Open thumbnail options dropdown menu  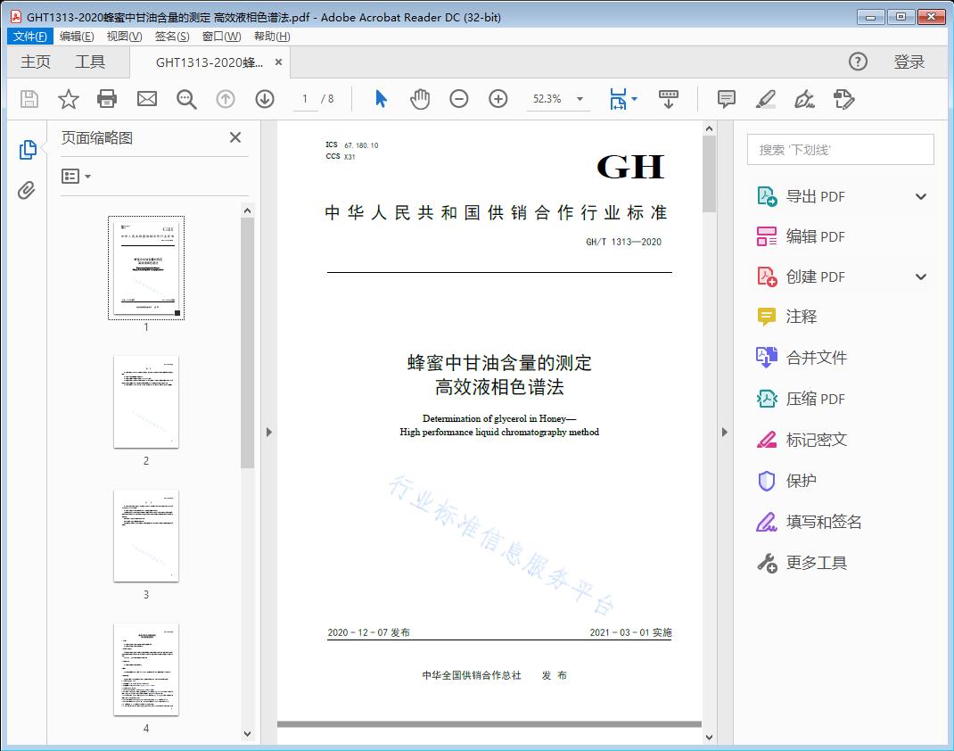pos(77,177)
